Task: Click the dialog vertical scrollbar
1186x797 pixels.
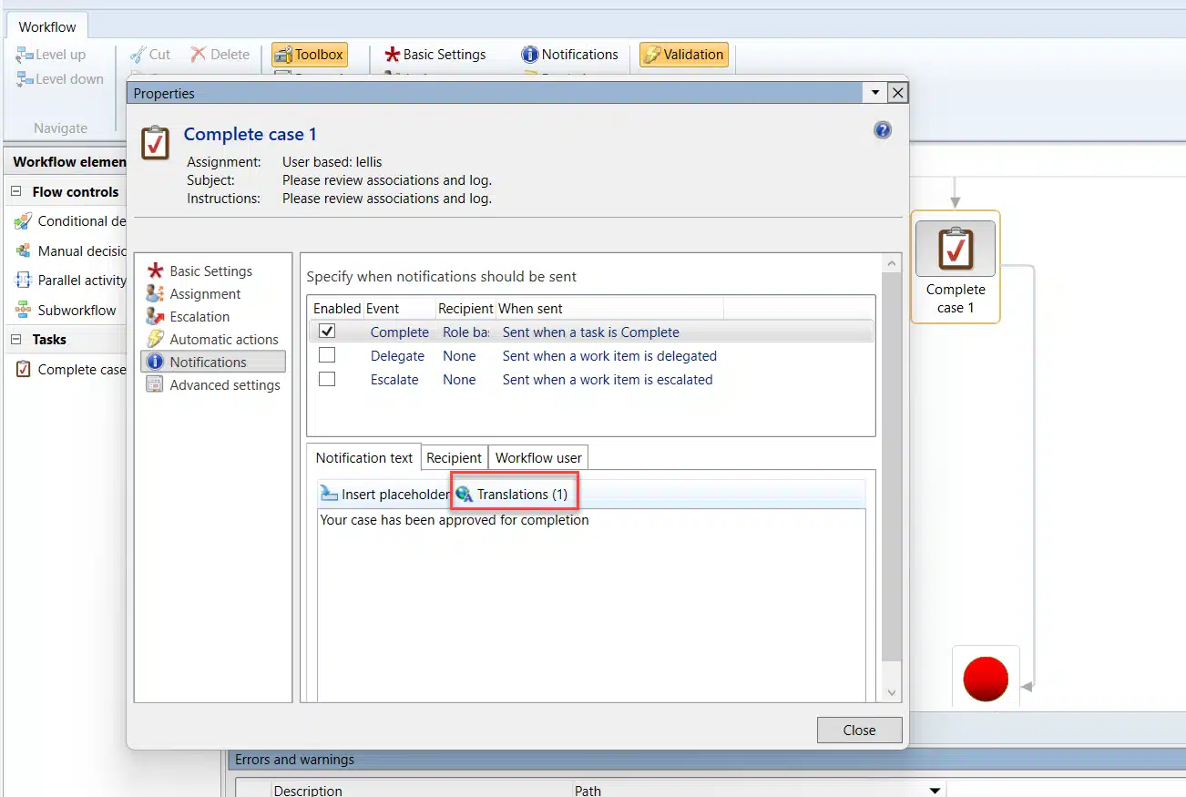Action: click(890, 474)
